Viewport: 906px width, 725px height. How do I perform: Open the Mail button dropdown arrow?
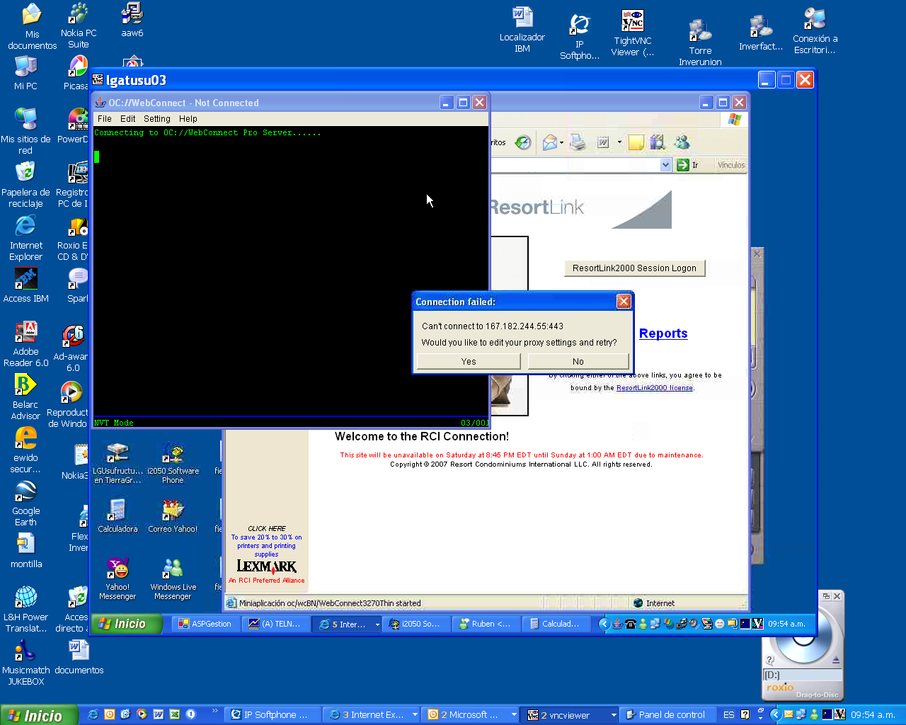click(x=561, y=143)
